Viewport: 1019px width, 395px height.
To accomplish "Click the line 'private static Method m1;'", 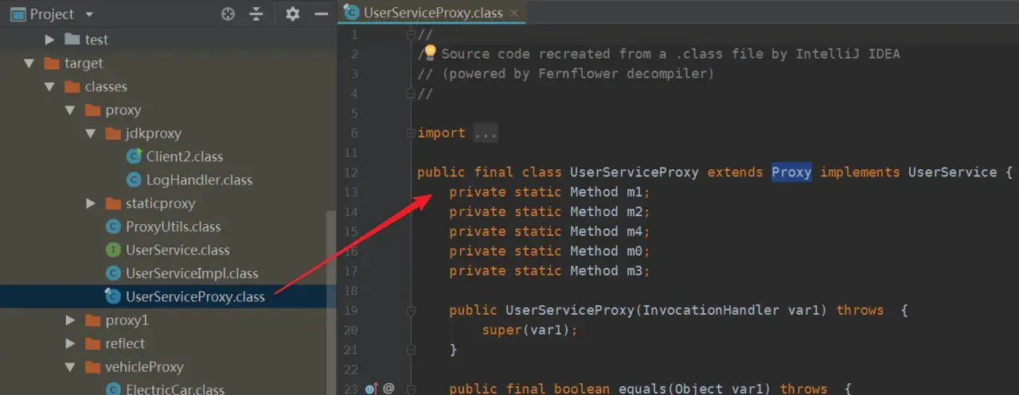I will point(549,192).
